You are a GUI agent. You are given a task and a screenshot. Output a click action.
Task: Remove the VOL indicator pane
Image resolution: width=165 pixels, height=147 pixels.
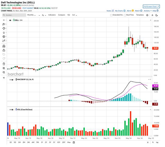tap(10, 110)
